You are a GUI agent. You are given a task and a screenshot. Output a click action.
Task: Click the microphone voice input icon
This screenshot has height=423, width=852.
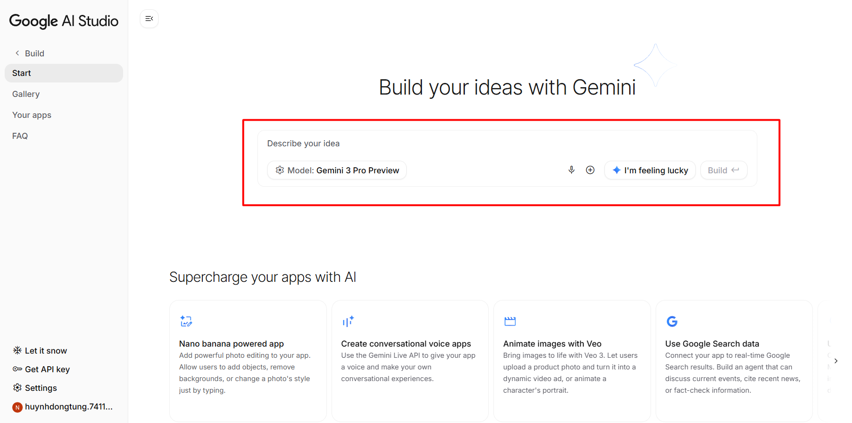pyautogui.click(x=571, y=170)
